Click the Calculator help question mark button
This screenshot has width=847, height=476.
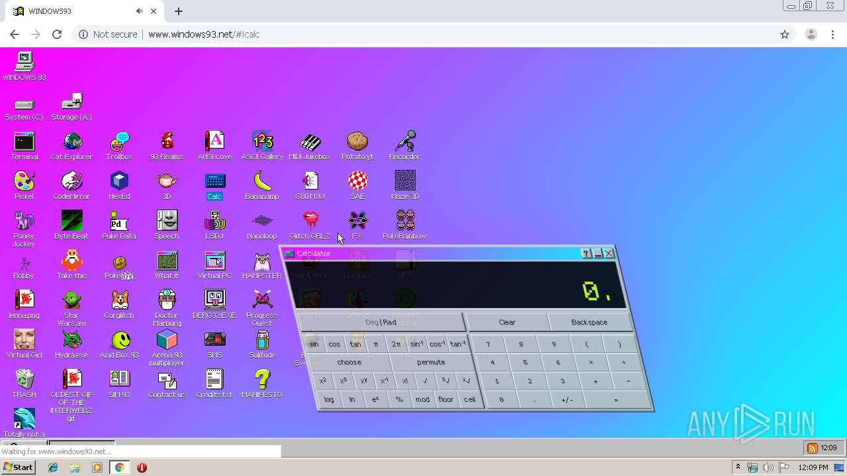tap(586, 254)
